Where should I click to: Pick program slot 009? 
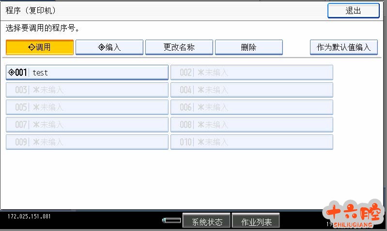pos(87,142)
